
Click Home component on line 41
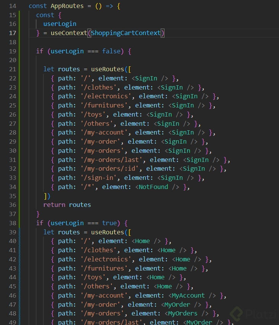click(x=168, y=250)
